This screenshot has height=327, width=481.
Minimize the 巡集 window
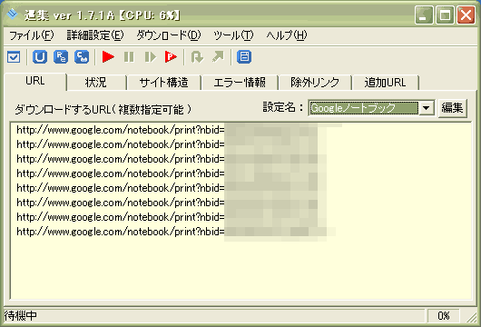click(x=424, y=15)
